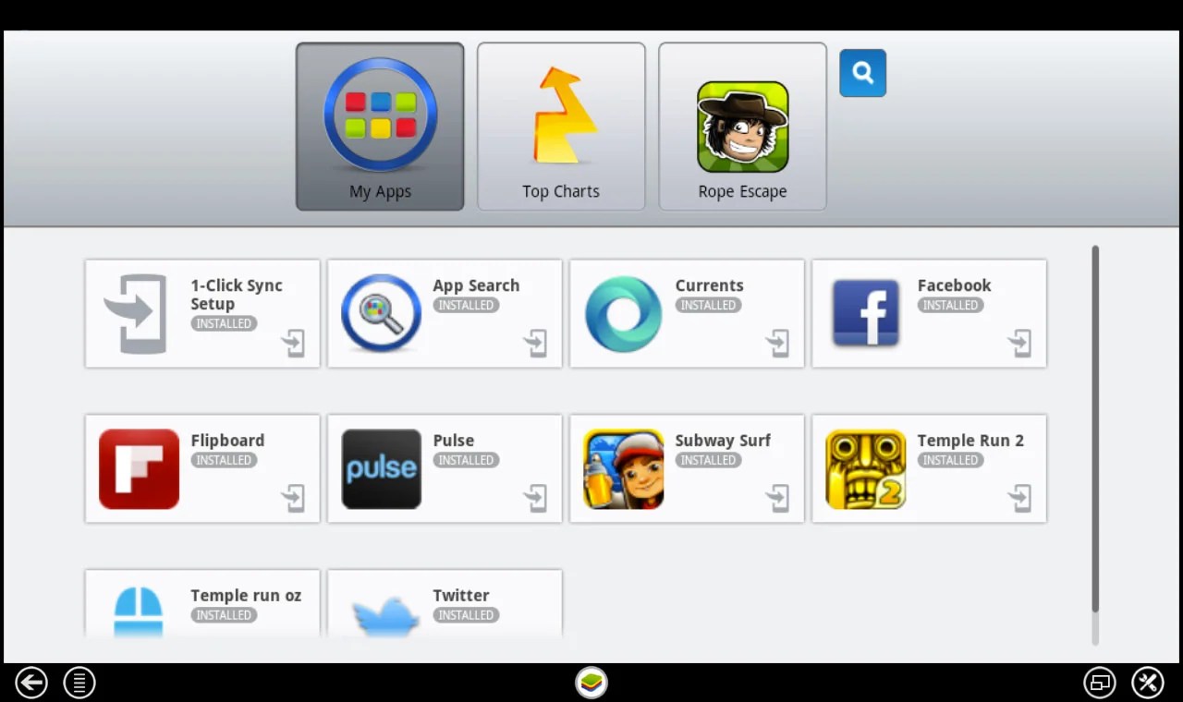Select the "Flipboard" title text

pos(227,441)
